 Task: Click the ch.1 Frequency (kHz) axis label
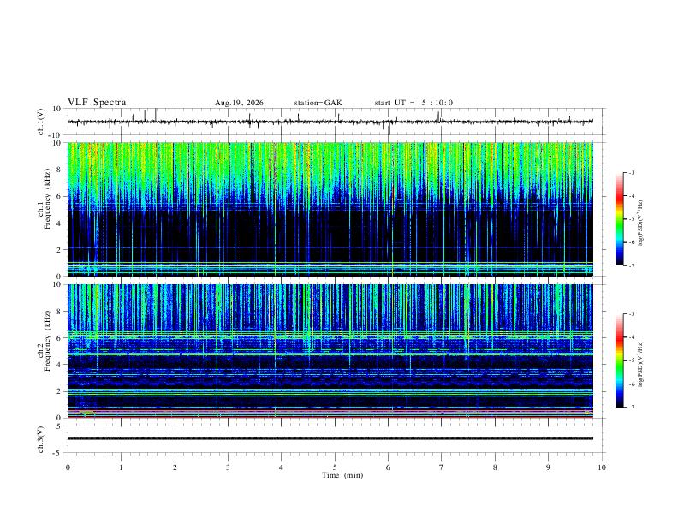[x=45, y=209]
